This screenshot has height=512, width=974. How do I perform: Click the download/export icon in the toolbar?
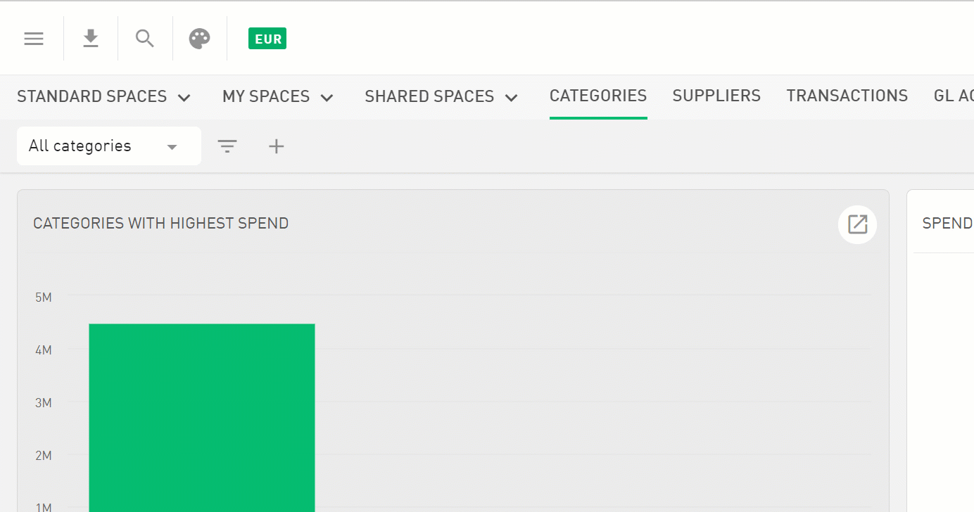(90, 39)
